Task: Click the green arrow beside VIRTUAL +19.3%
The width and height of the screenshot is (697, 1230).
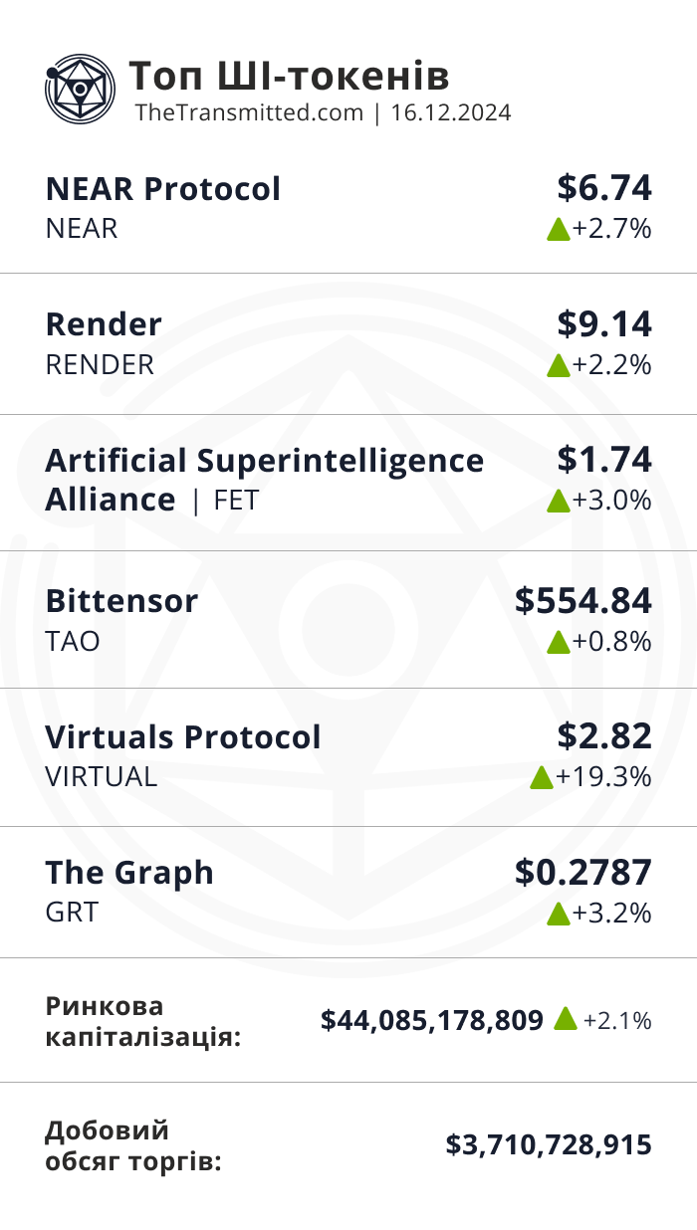Action: tap(542, 778)
